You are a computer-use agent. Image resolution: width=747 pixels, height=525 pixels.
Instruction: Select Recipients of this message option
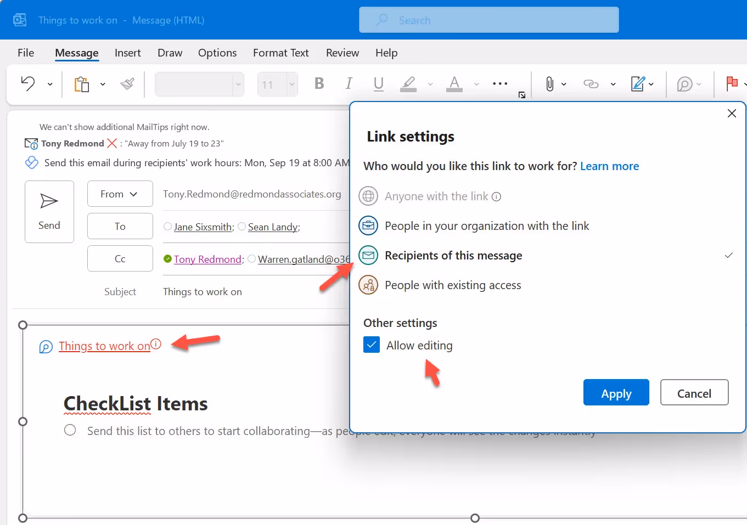click(440, 255)
